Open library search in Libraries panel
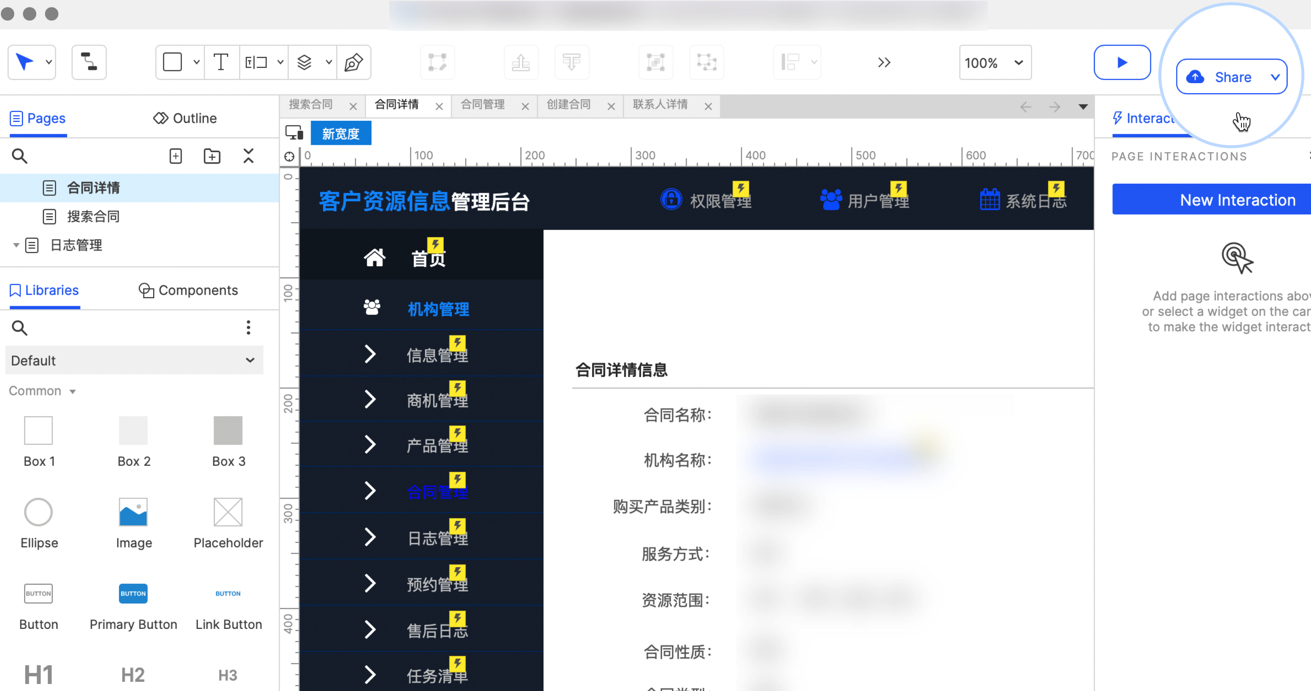The width and height of the screenshot is (1311, 691). point(19,328)
